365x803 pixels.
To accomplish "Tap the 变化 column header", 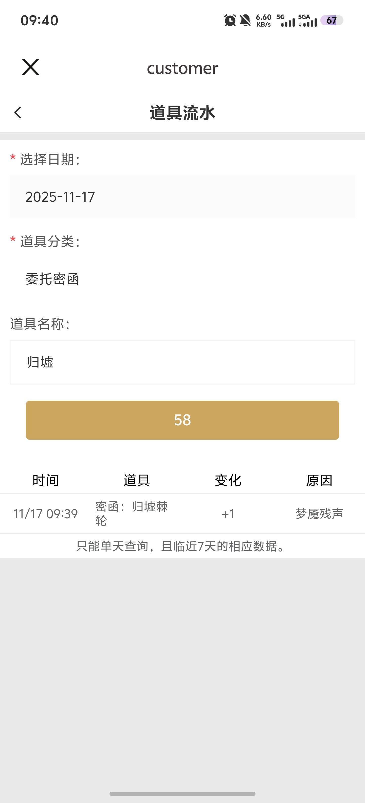I will pos(228,480).
